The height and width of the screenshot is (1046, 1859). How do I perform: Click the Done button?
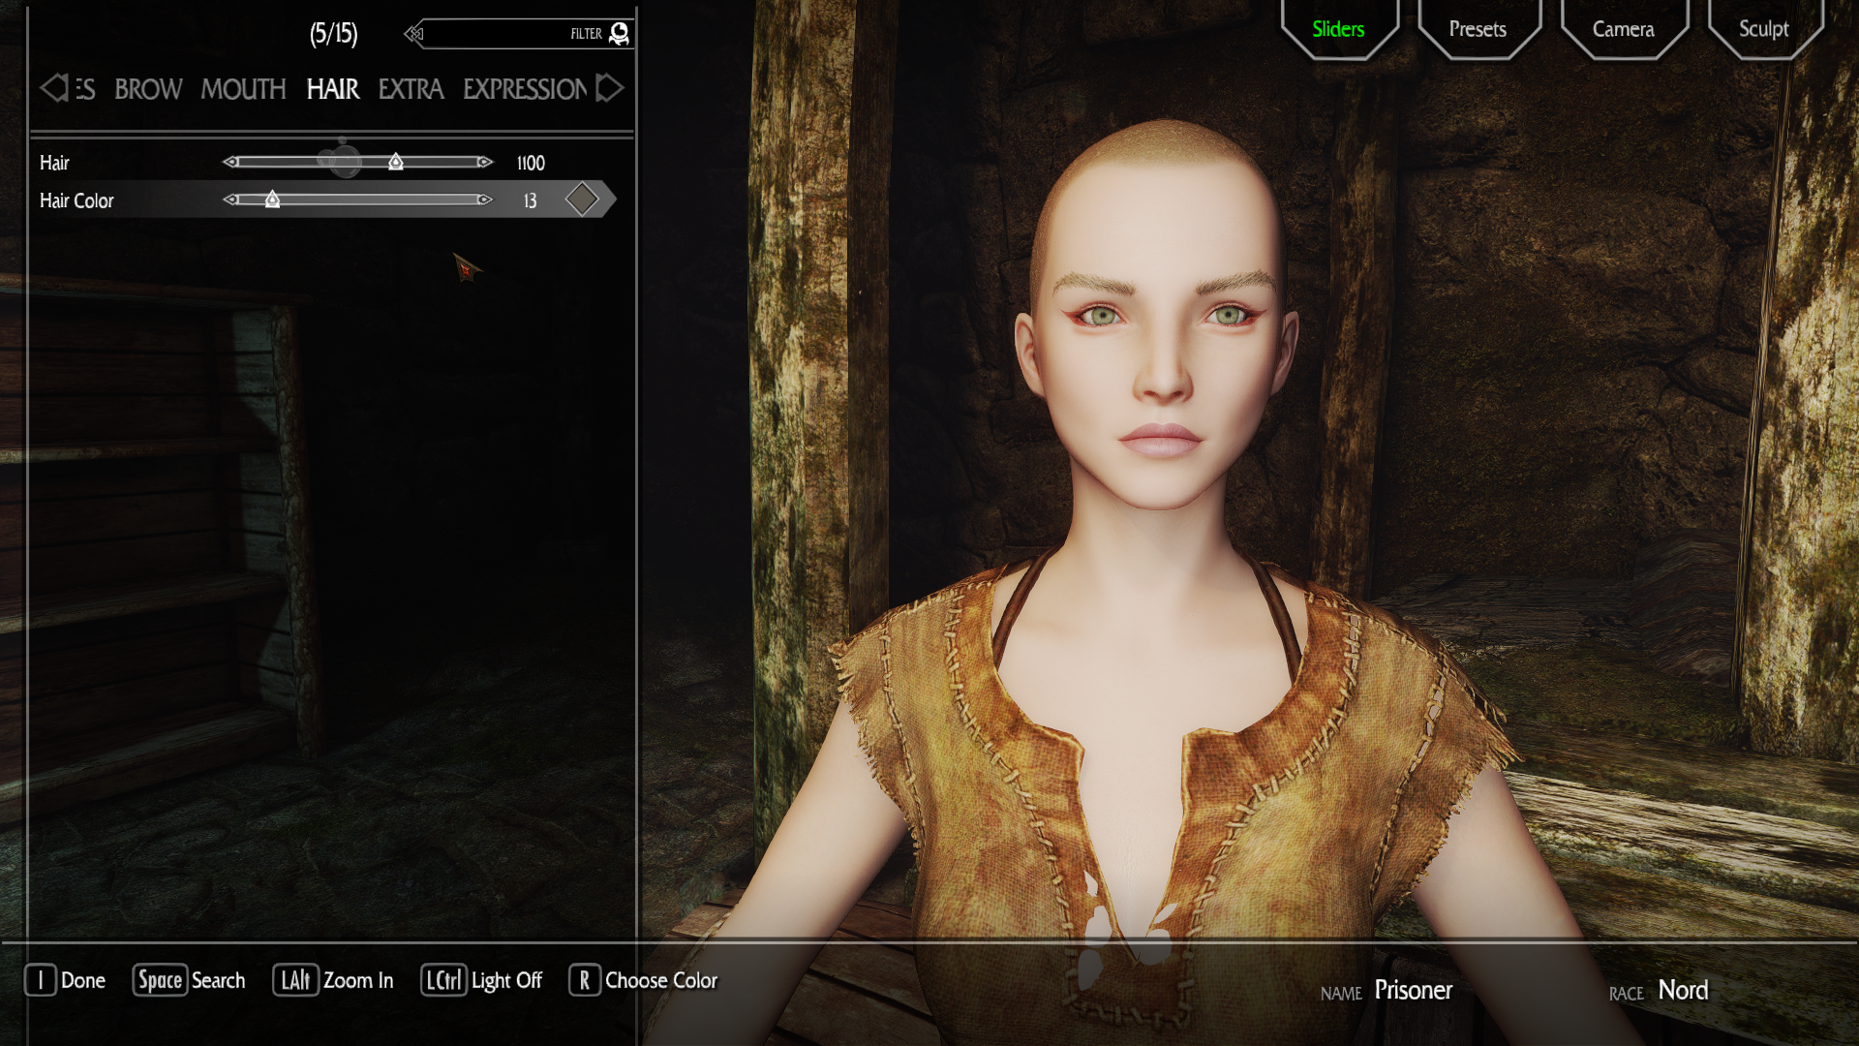click(x=65, y=980)
